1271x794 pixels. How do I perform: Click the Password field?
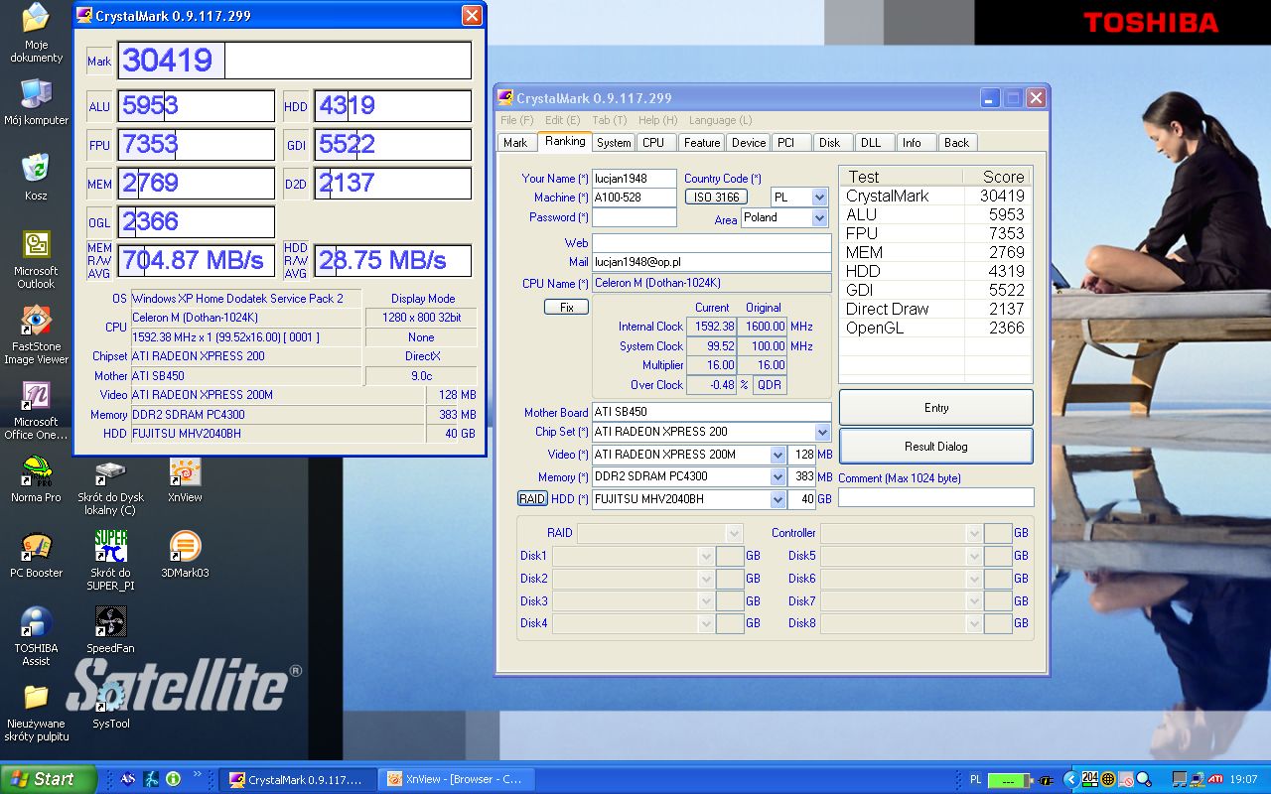point(635,217)
